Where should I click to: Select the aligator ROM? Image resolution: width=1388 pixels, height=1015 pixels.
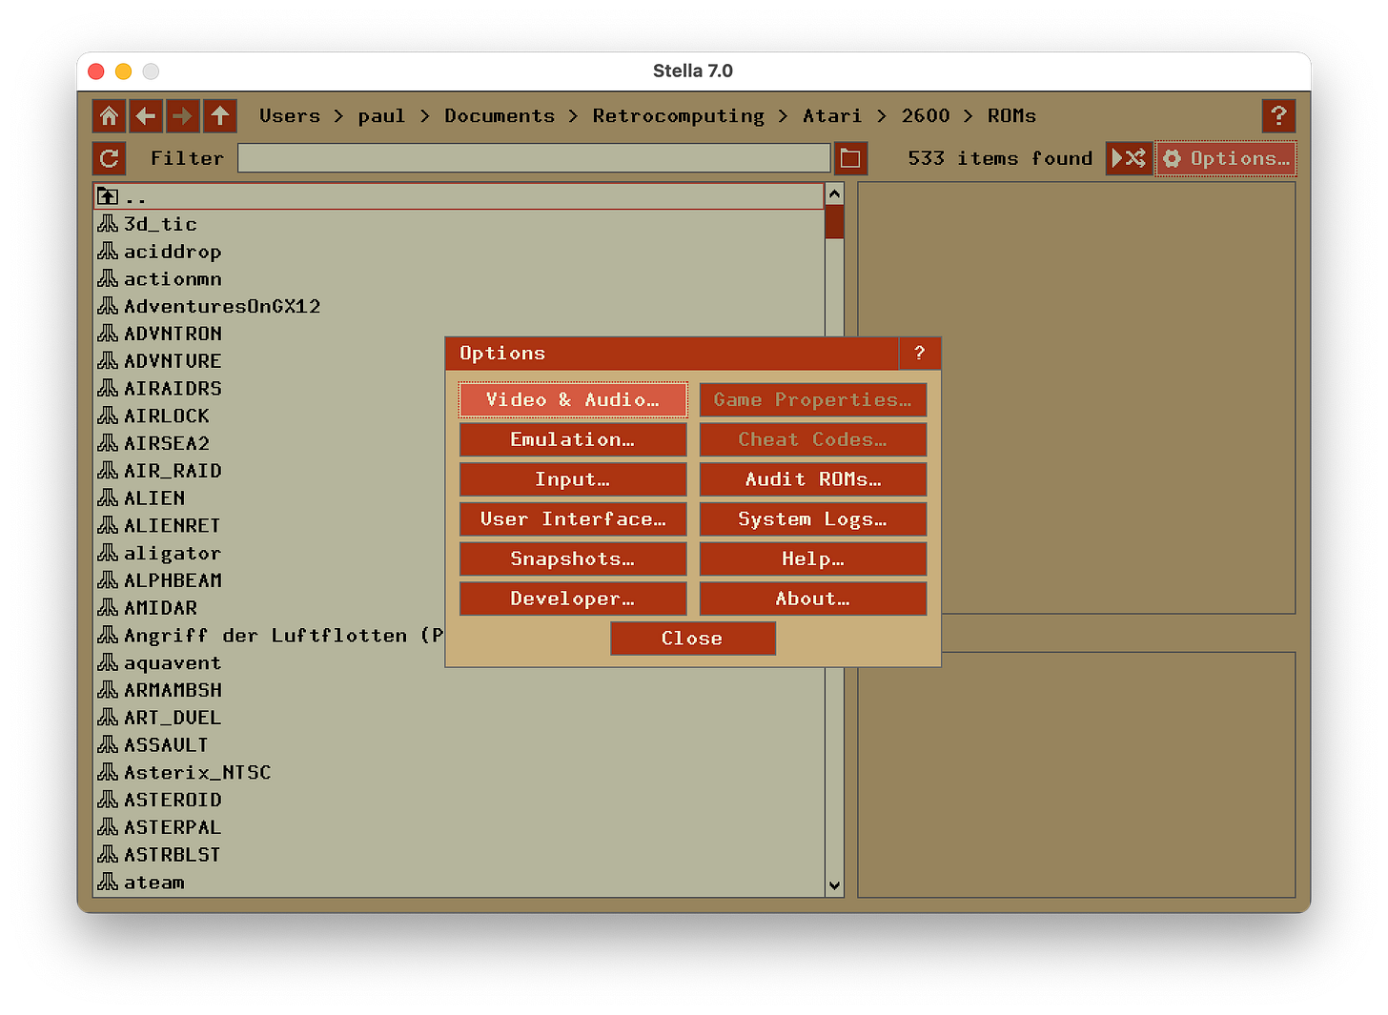(x=269, y=554)
